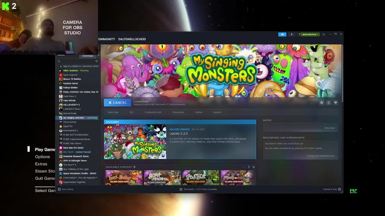The image size is (385, 216).
Task: Switch to the DLC tab
Action: click(131, 112)
